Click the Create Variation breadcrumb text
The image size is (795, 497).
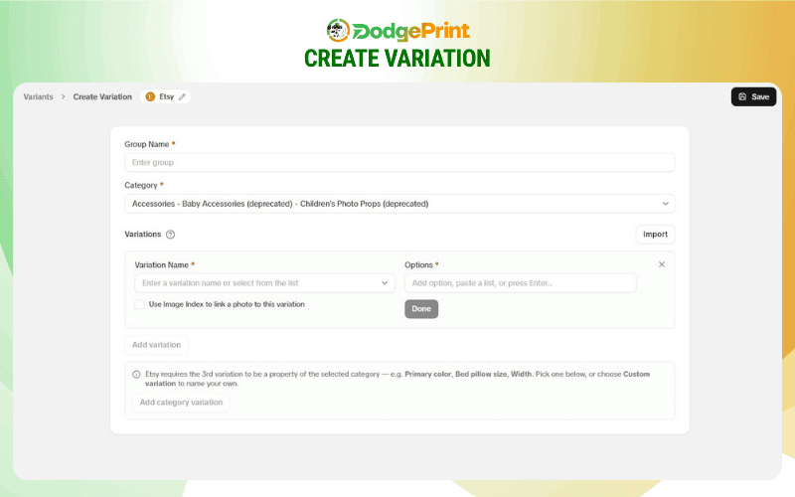click(x=102, y=96)
